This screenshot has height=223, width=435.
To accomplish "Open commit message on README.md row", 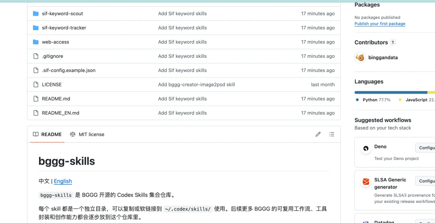I will [182, 99].
